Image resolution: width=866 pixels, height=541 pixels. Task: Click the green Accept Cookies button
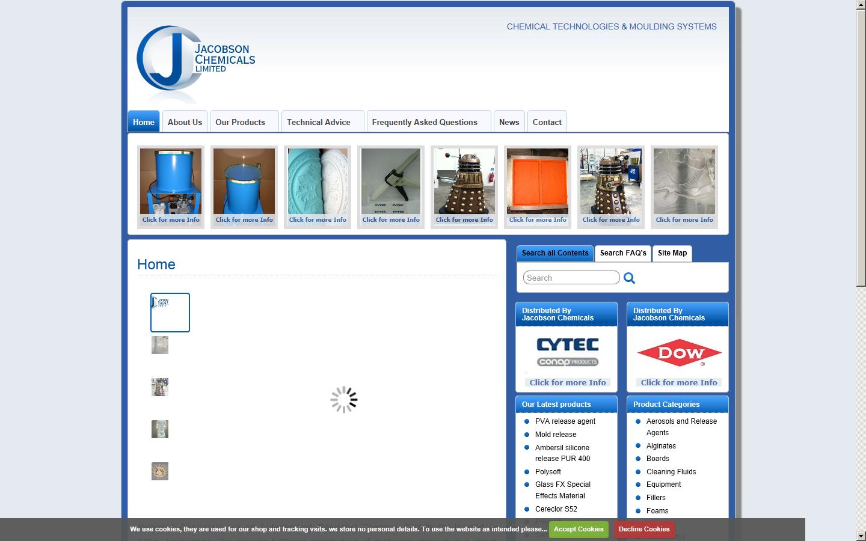[578, 530]
